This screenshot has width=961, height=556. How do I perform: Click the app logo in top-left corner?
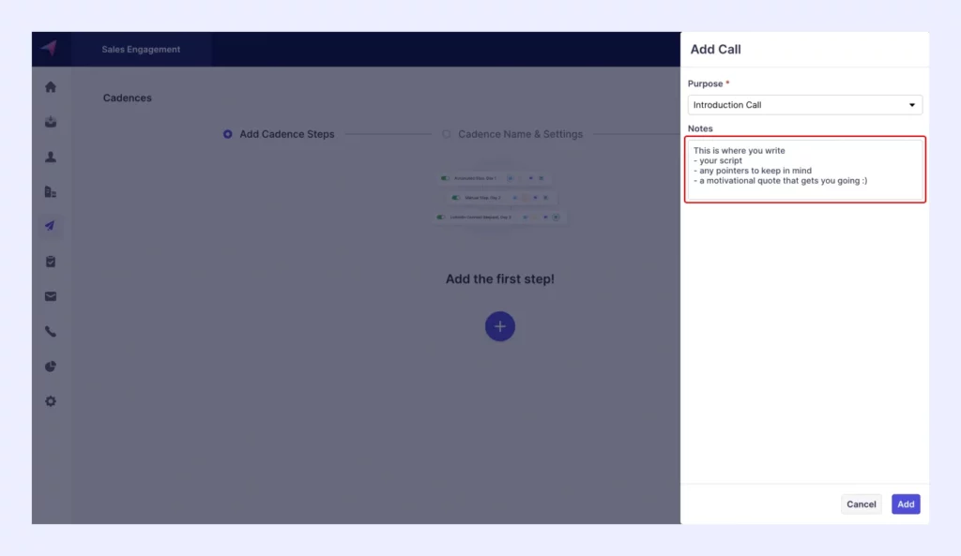[49, 49]
